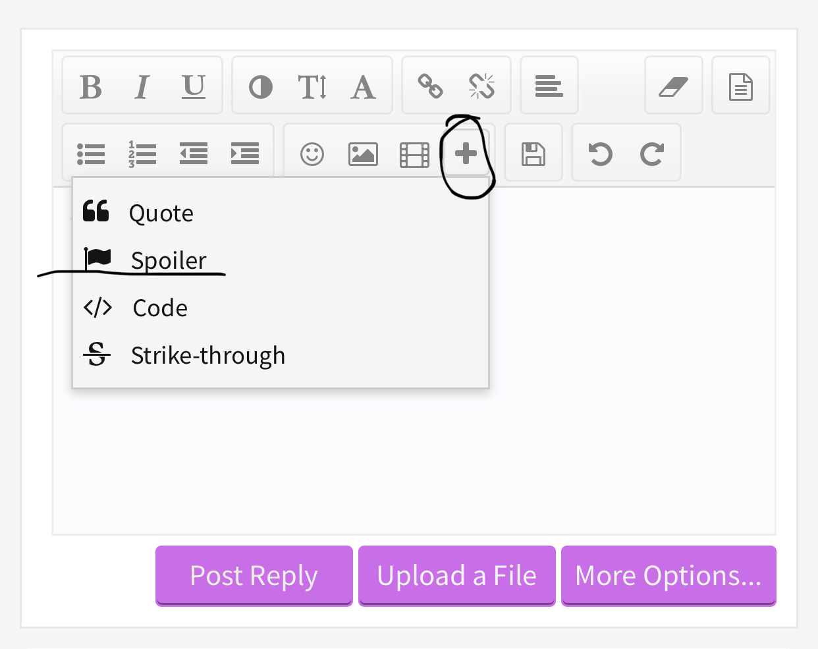
Task: Click the Upload a File button
Action: tap(457, 575)
